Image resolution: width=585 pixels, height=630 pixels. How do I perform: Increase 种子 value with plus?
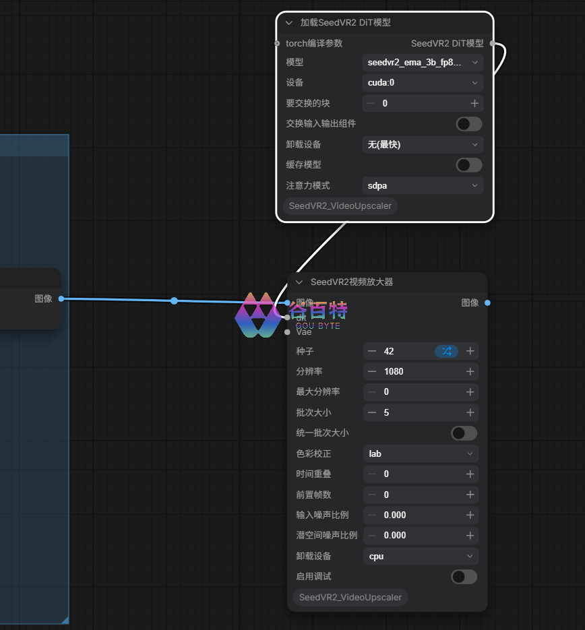tap(470, 351)
